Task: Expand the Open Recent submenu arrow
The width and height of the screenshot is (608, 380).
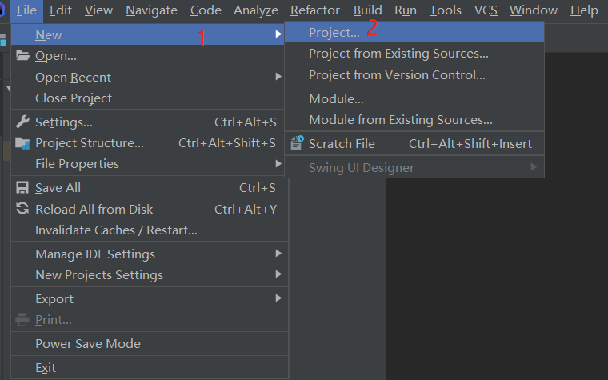Action: click(278, 77)
